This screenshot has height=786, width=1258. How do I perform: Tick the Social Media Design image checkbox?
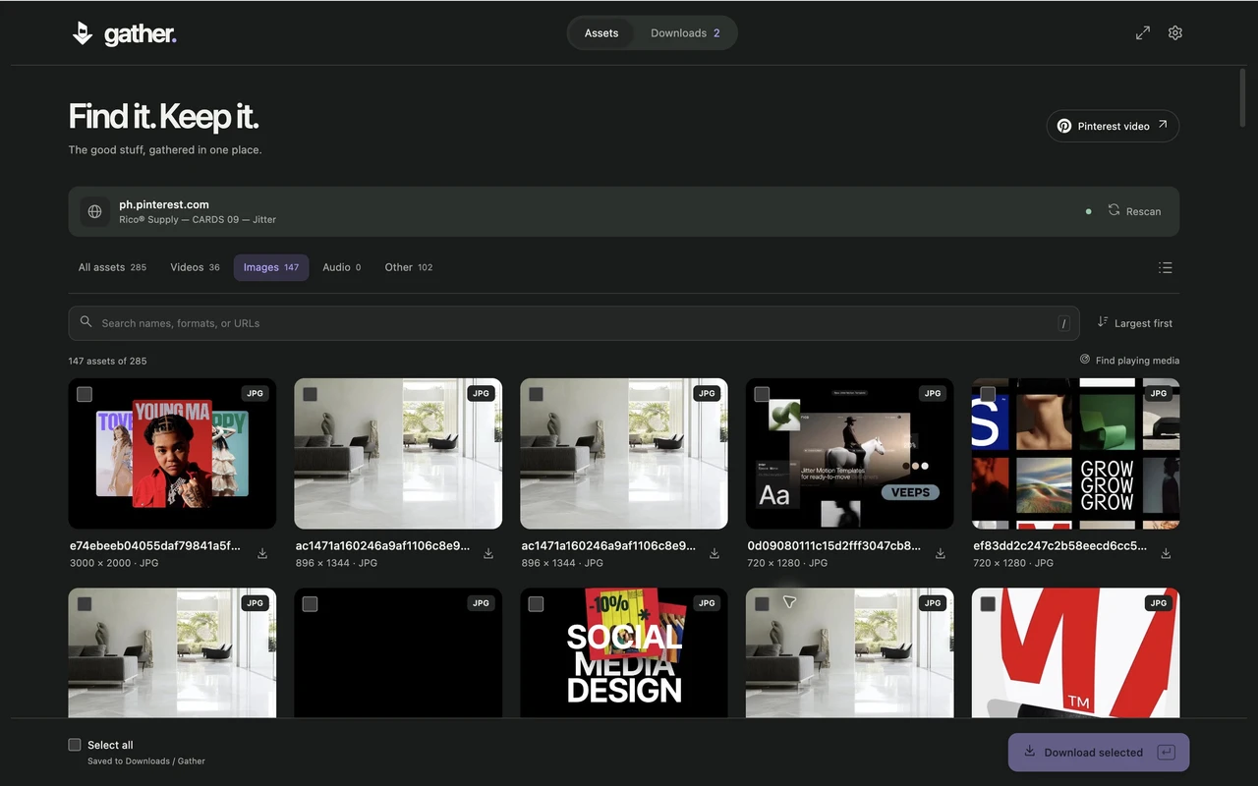click(536, 604)
